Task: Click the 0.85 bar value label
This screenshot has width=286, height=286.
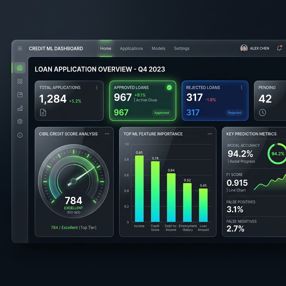Action: [x=139, y=152]
